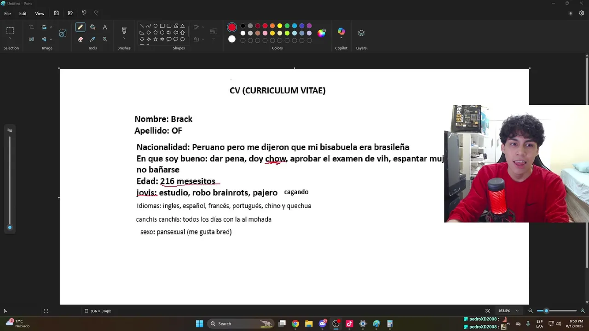Select the Magnifier tool

(x=105, y=39)
